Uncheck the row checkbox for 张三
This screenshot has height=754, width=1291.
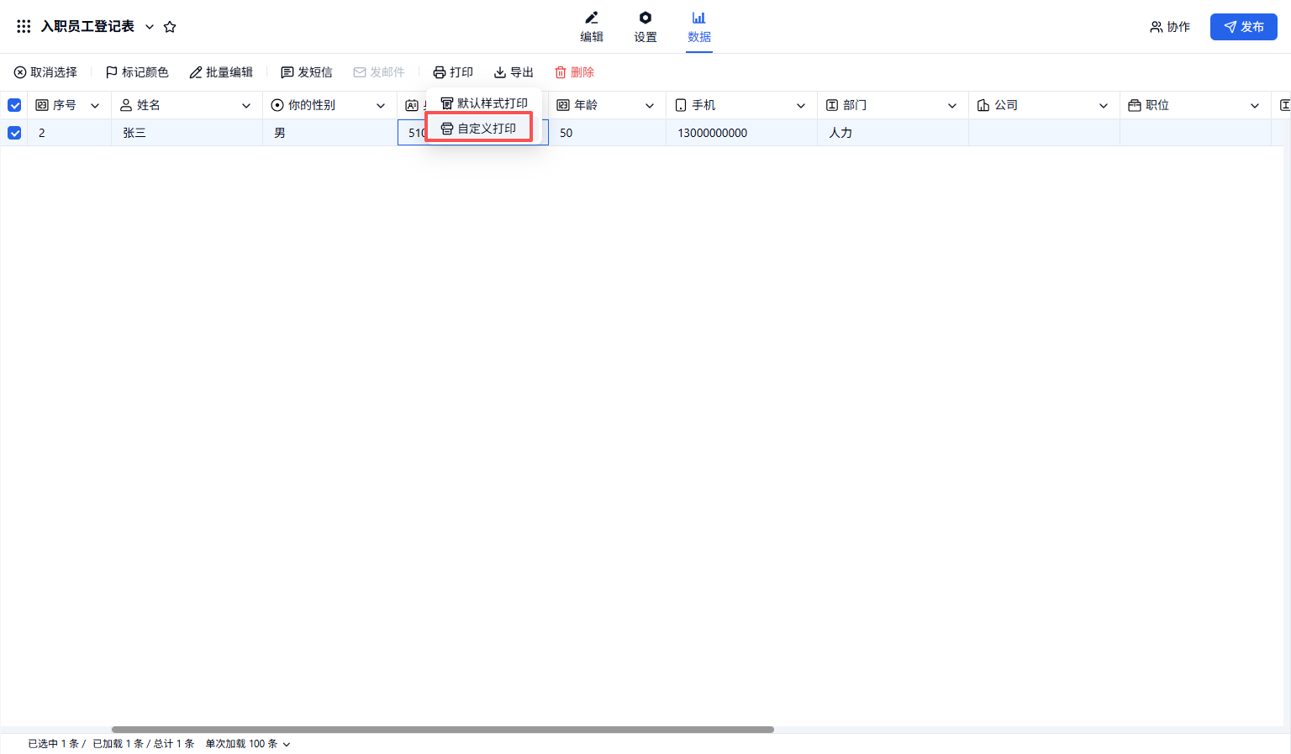click(14, 133)
